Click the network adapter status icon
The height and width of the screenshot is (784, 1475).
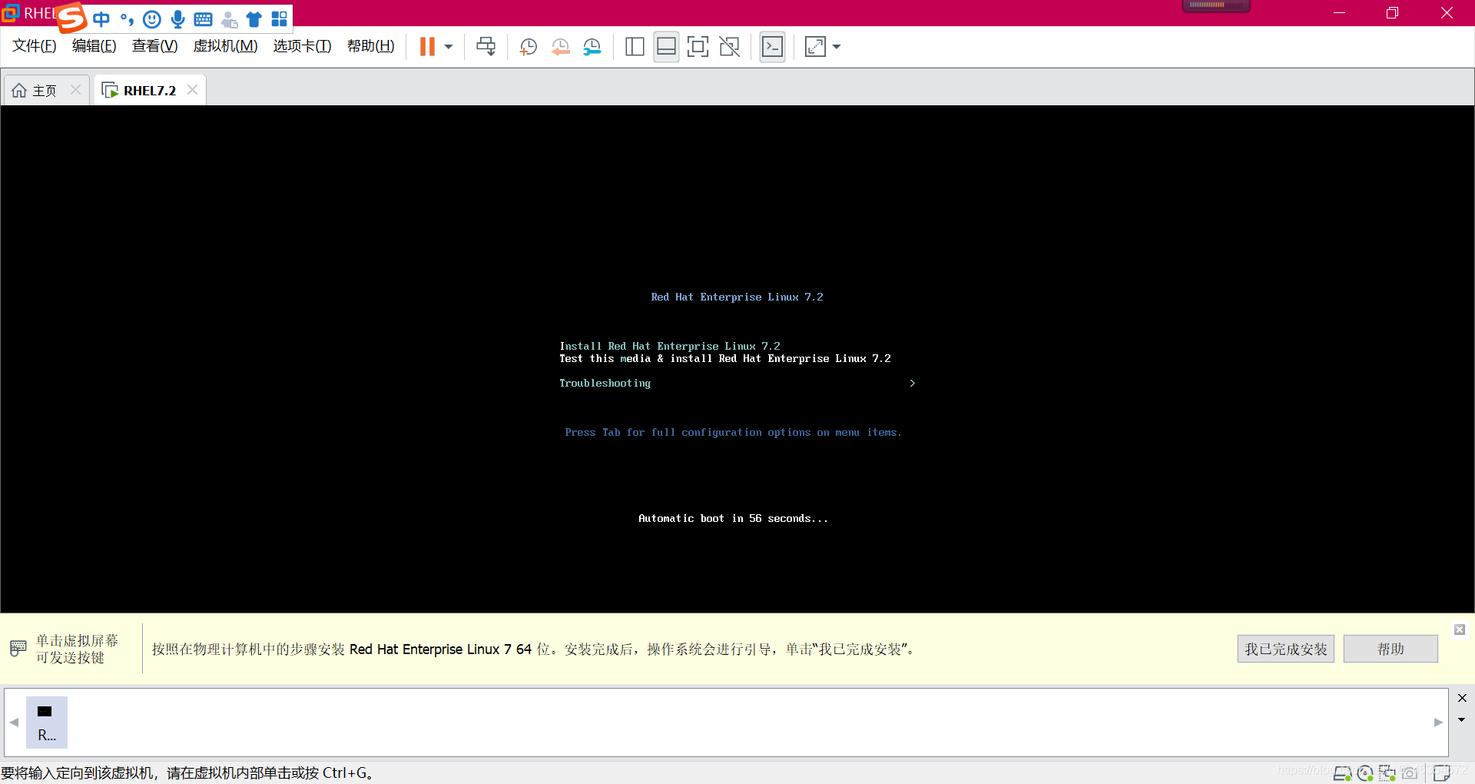(x=1387, y=773)
